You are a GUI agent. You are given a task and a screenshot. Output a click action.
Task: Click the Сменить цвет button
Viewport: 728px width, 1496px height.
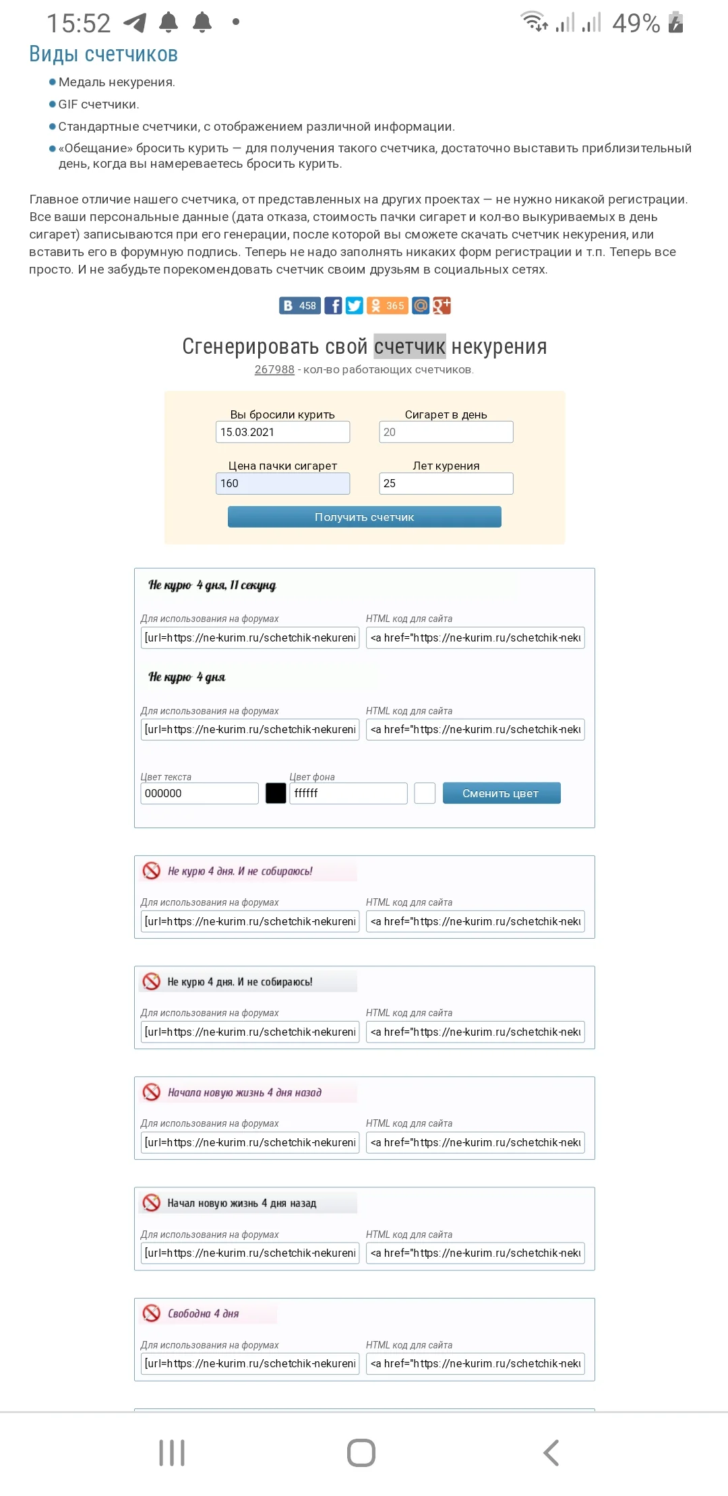click(501, 793)
